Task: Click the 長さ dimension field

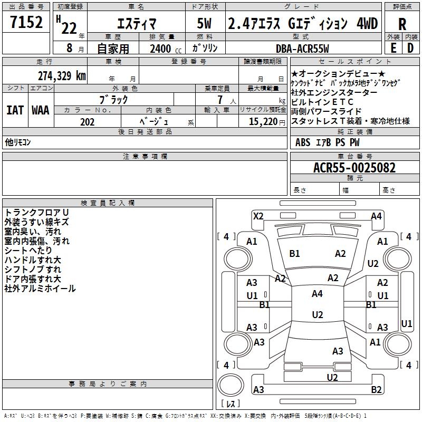Action: pos(314,190)
